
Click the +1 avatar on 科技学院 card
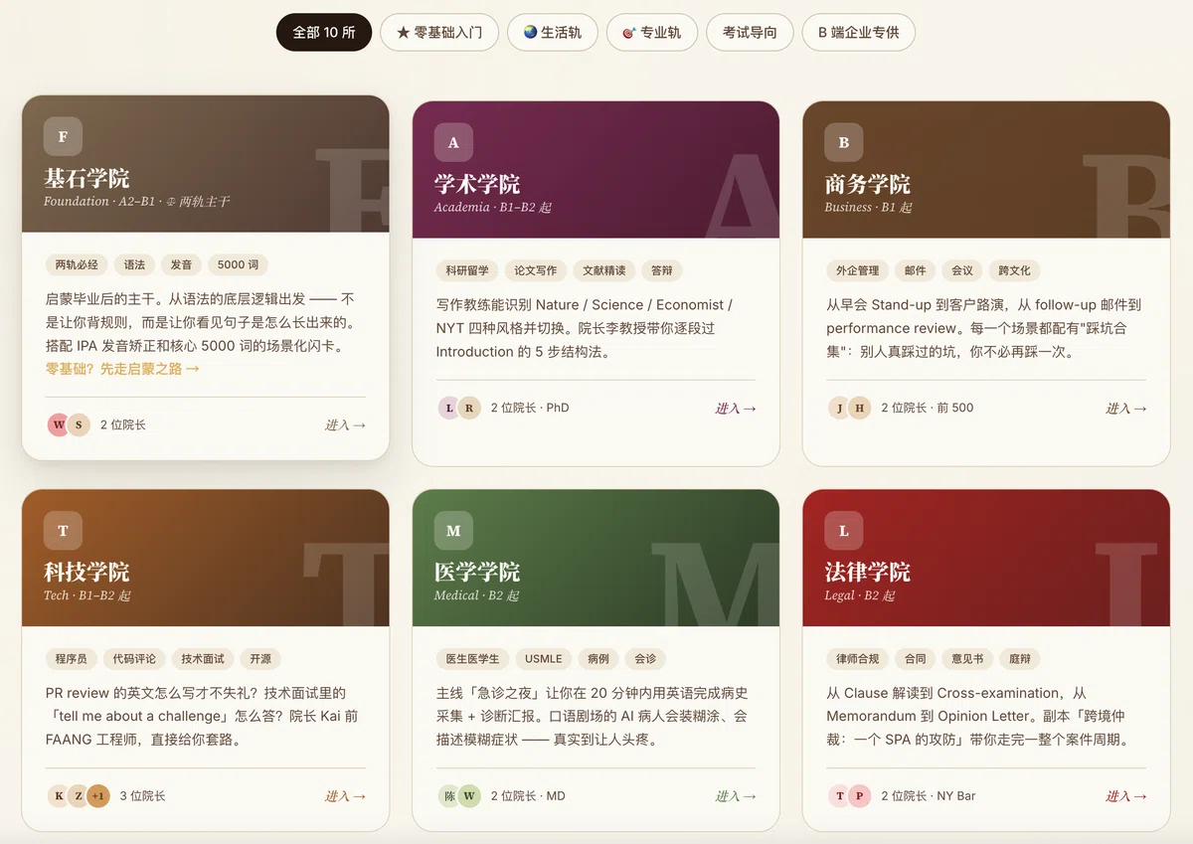(98, 796)
